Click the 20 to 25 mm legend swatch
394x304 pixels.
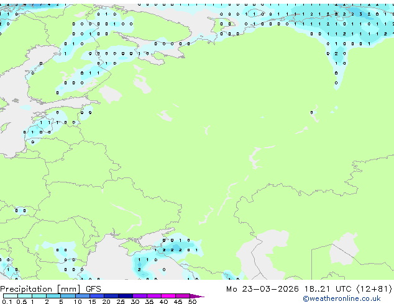(111, 296)
